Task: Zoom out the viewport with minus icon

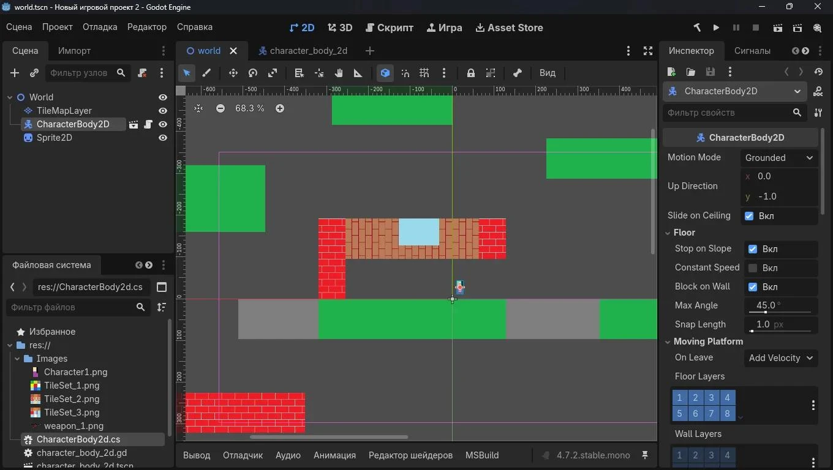Action: 221,108
